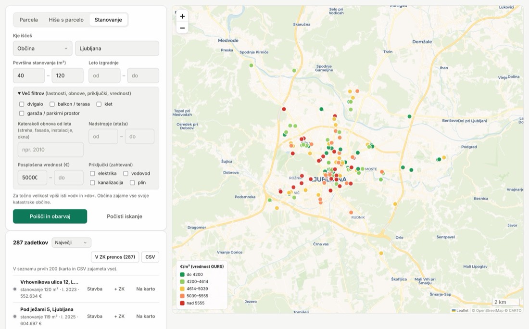Open the Leaflet attribution link
Screen dimensions: 529x329
tap(460, 310)
